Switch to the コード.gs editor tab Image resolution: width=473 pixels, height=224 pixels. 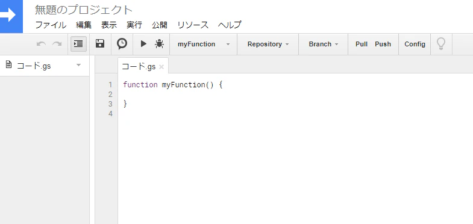tap(139, 67)
